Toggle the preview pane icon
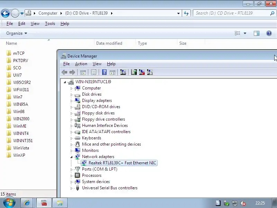Viewport: 277px width, 208px height. pos(257,33)
